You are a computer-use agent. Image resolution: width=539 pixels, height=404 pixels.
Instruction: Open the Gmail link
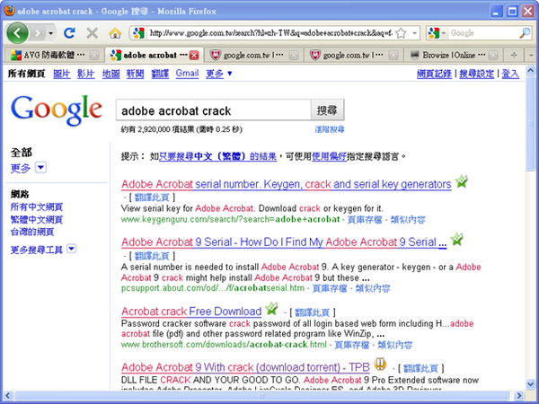coord(188,74)
